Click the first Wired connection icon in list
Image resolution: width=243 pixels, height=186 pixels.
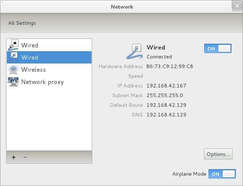point(13,45)
